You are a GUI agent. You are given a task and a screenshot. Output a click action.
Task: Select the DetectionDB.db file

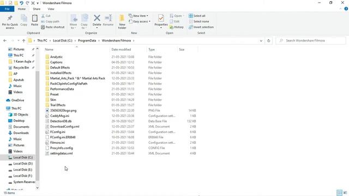[61, 121]
